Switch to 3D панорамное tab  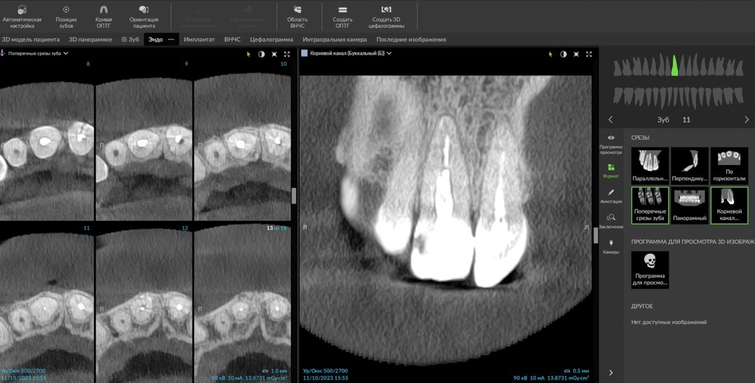(x=90, y=39)
